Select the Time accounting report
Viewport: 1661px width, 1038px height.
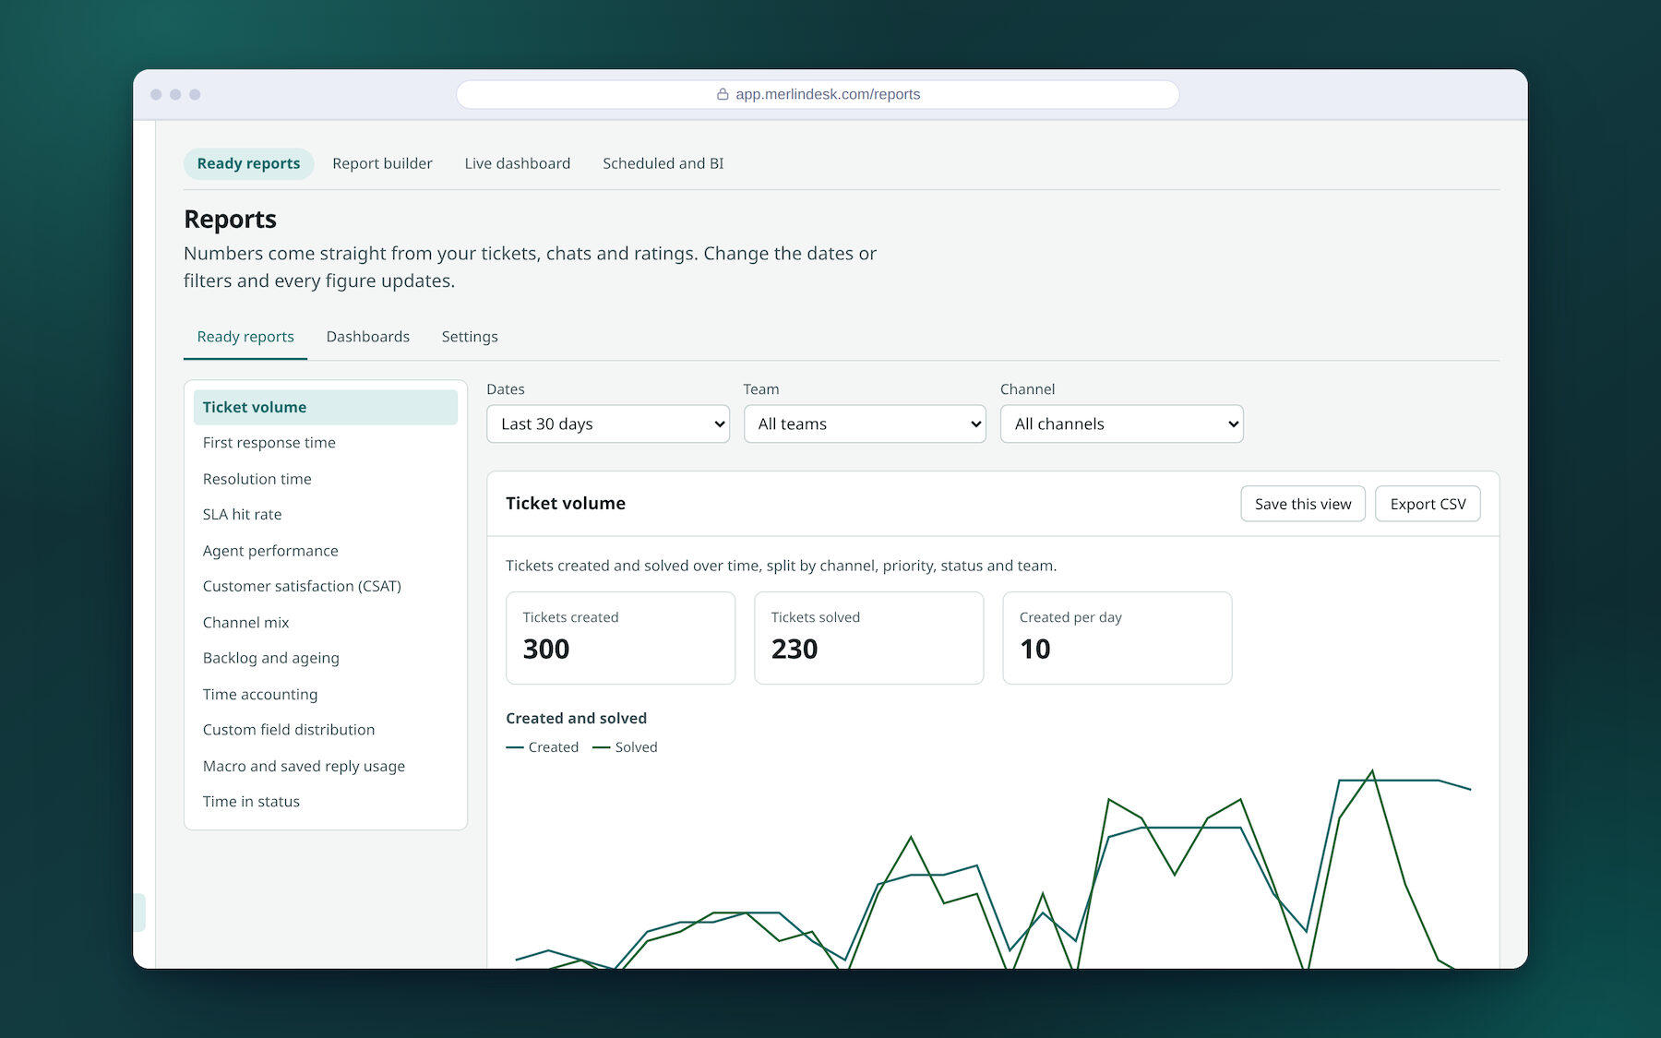point(326,694)
